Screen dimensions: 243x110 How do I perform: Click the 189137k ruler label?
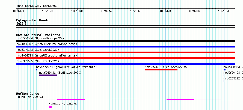coord(165,11)
